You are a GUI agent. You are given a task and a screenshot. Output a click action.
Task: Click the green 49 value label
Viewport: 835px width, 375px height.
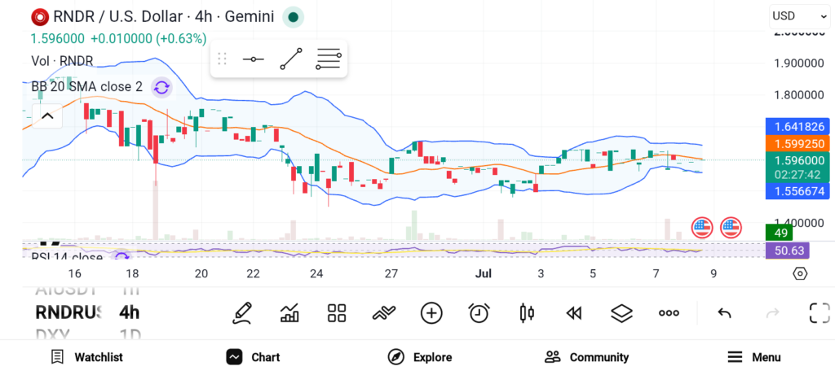pyautogui.click(x=779, y=233)
